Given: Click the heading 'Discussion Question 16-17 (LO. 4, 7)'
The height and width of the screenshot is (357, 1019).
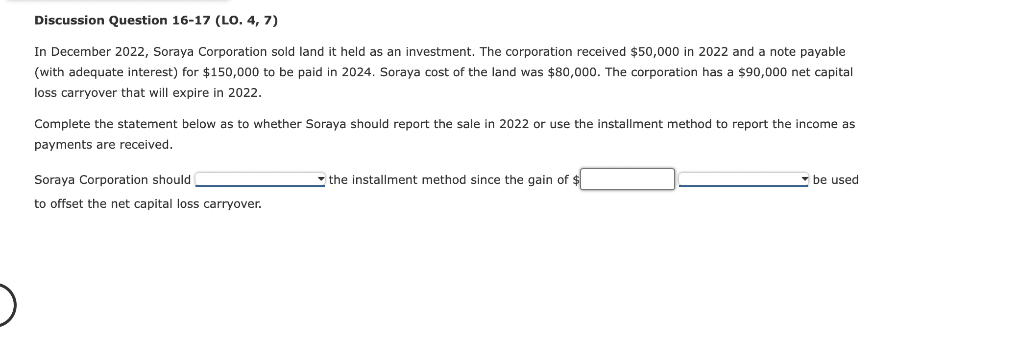Looking at the screenshot, I should [x=156, y=20].
